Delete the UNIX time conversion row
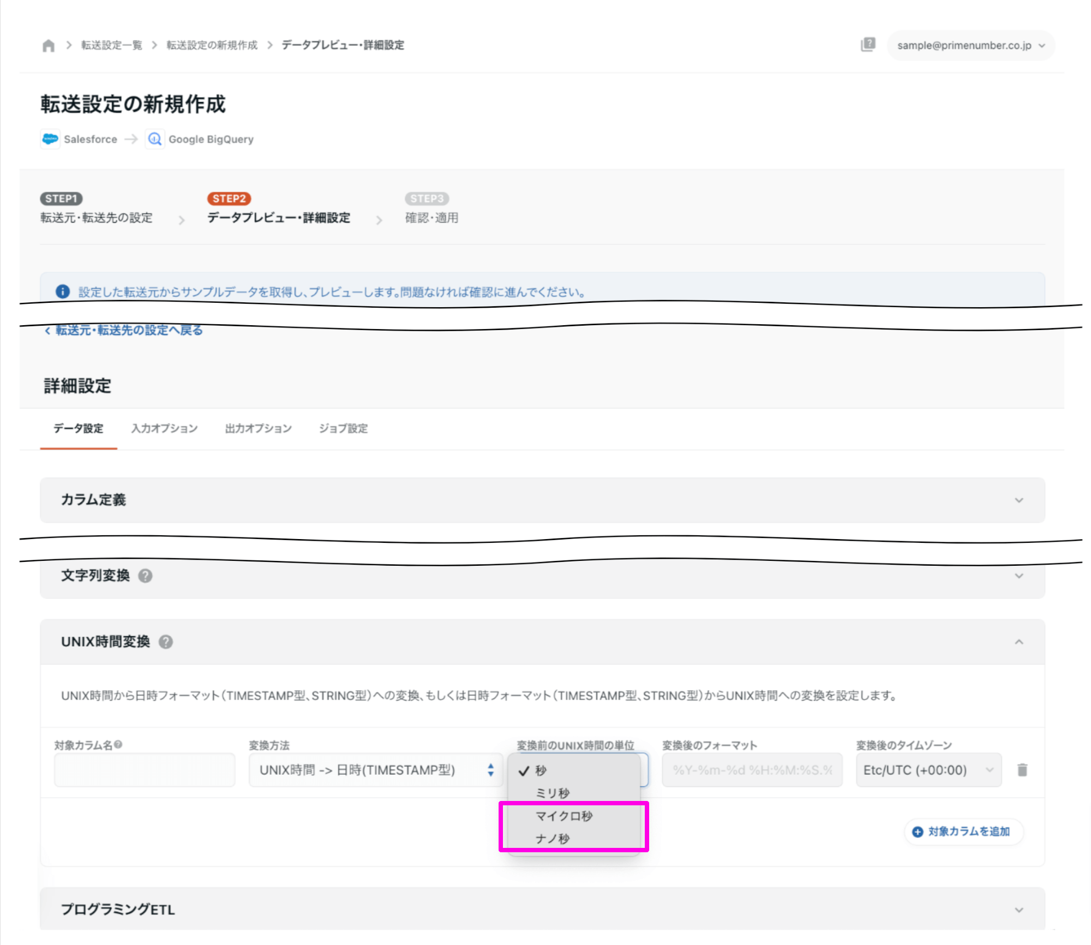The height and width of the screenshot is (945, 1091). click(x=1022, y=770)
